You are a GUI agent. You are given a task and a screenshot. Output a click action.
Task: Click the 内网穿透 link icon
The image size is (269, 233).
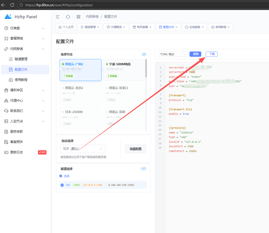6,49
